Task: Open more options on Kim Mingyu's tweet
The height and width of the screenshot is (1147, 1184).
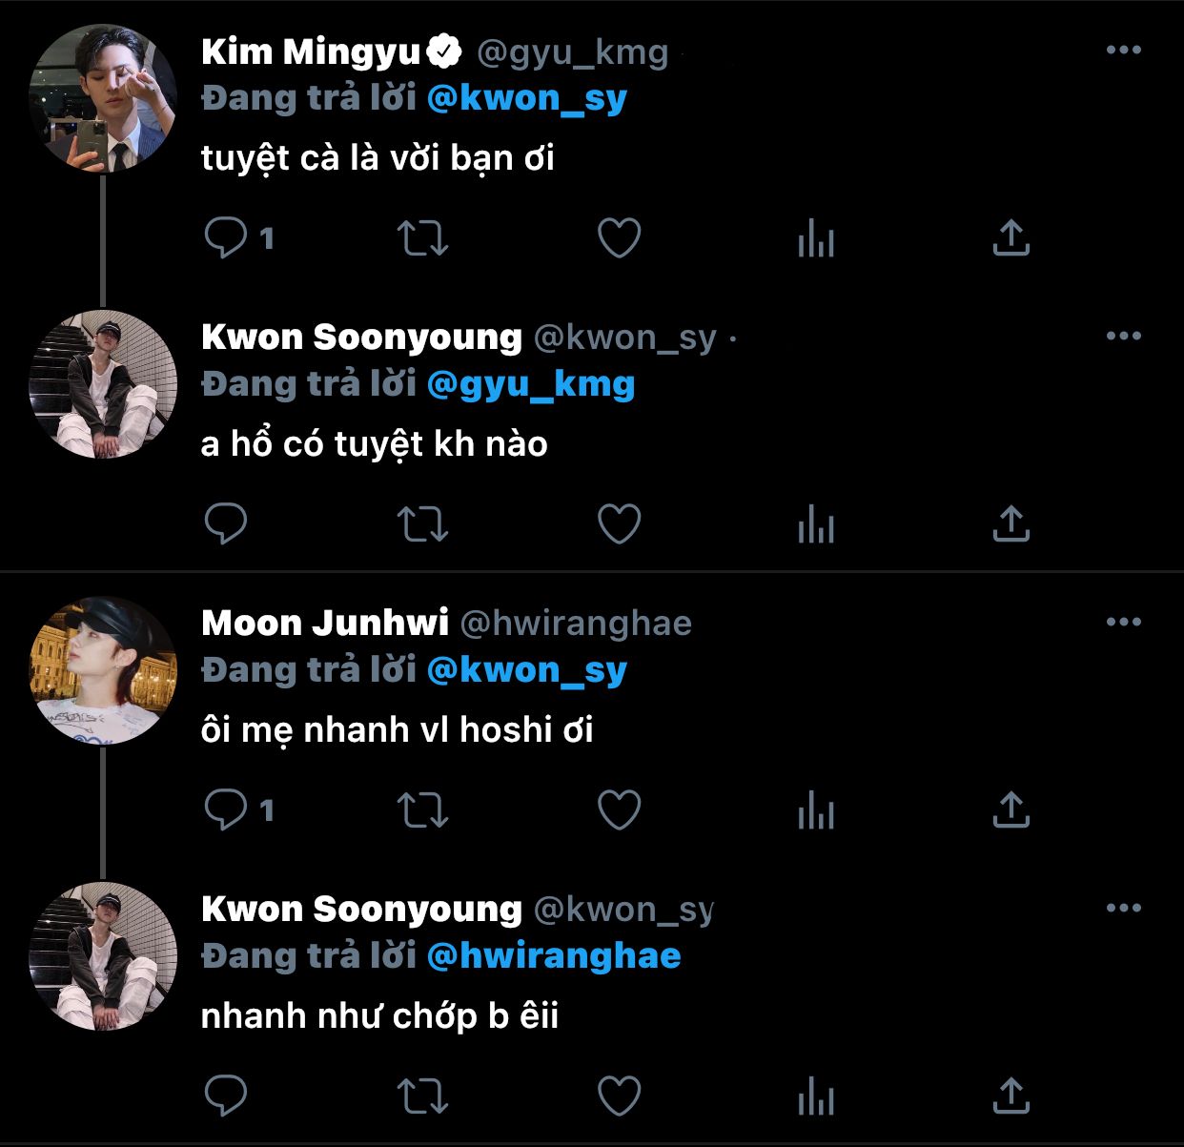Action: (1124, 51)
